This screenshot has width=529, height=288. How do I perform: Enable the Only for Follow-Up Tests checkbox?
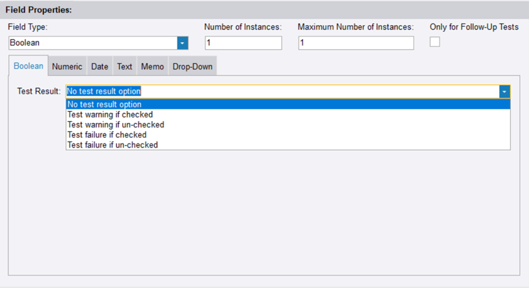435,42
